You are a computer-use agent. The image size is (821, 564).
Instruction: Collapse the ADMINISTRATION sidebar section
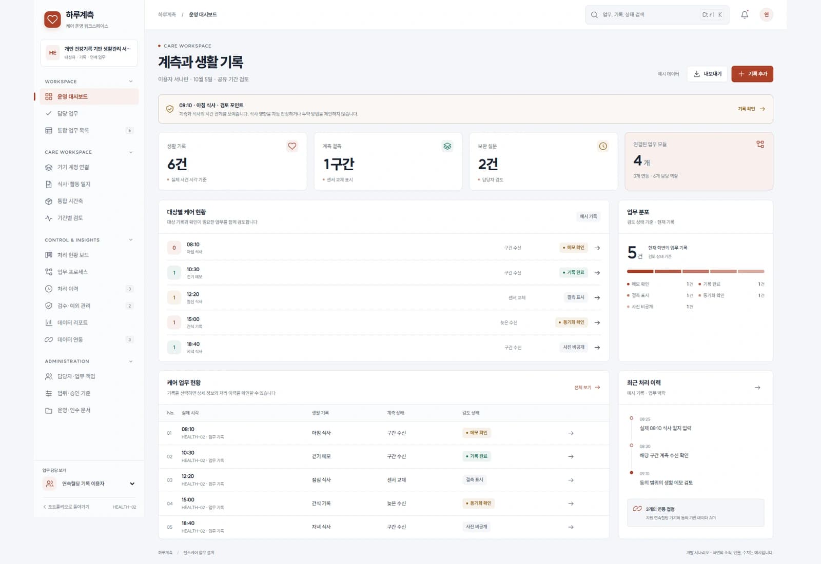click(x=131, y=361)
